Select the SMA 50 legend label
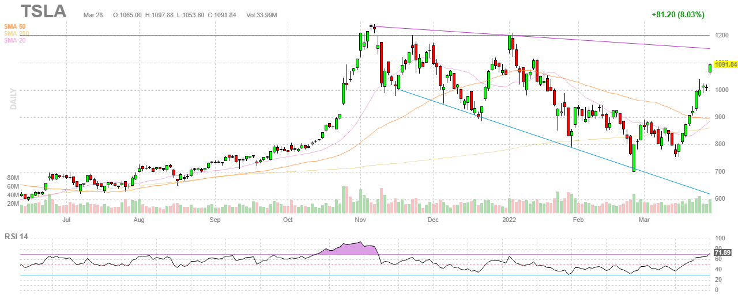 (14, 27)
